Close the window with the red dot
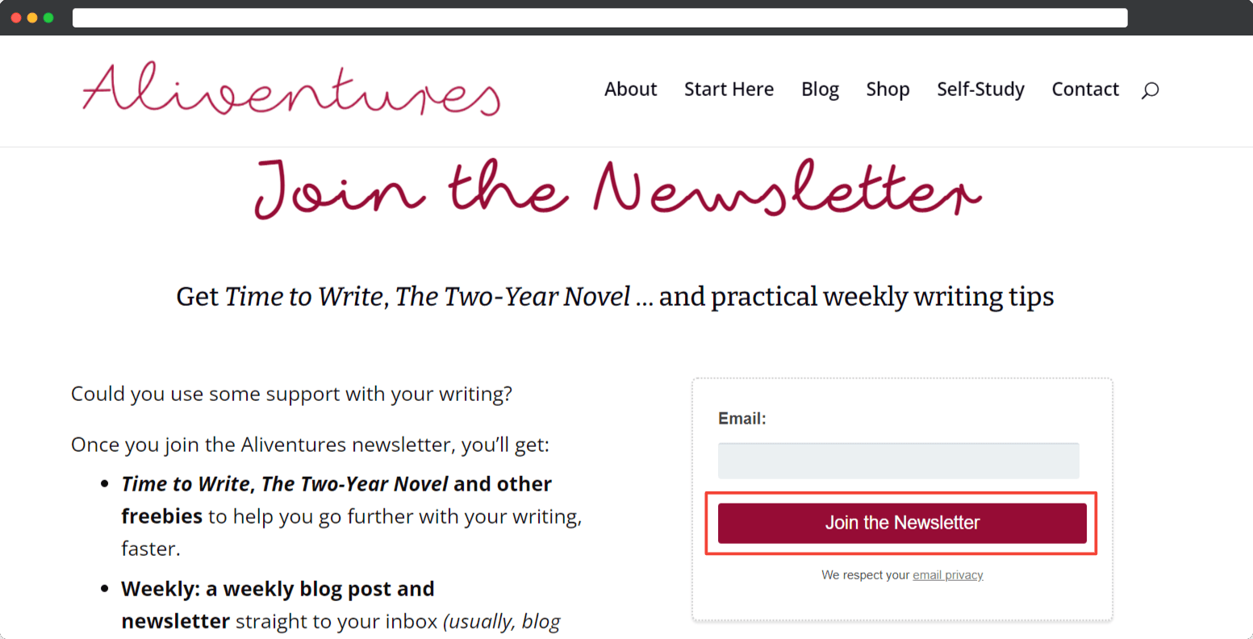Viewport: 1253px width, 639px height. (16, 18)
